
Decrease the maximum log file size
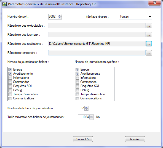tap(91, 118)
